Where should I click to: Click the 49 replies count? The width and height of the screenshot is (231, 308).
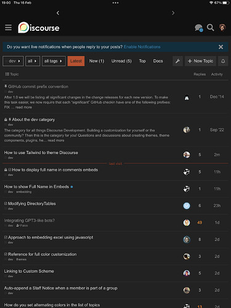200,222
